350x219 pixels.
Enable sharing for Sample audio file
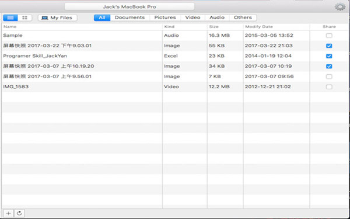click(329, 36)
